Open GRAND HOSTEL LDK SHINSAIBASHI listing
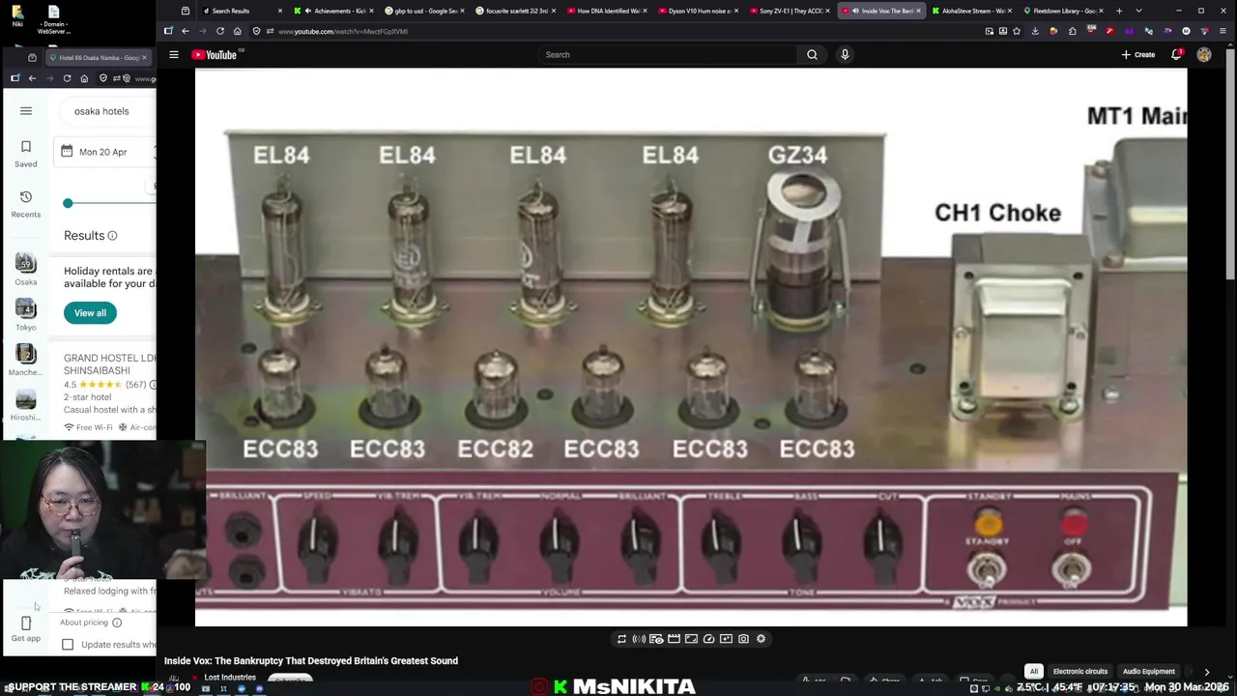Image resolution: width=1237 pixels, height=696 pixels. pos(109,363)
